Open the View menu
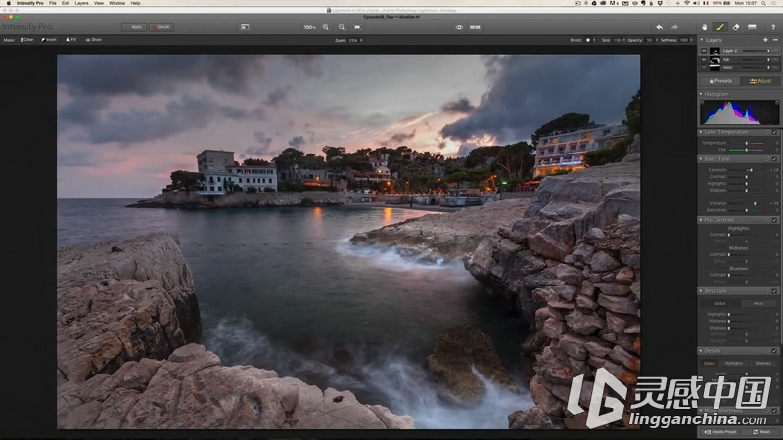Viewport: 783px width, 440px height. coord(99,3)
